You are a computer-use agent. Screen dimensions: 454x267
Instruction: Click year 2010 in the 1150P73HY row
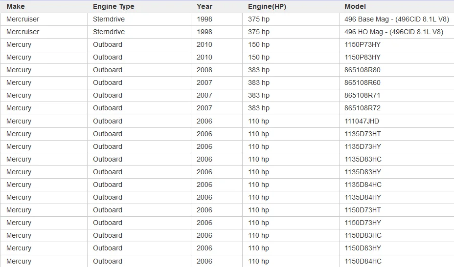(204, 44)
